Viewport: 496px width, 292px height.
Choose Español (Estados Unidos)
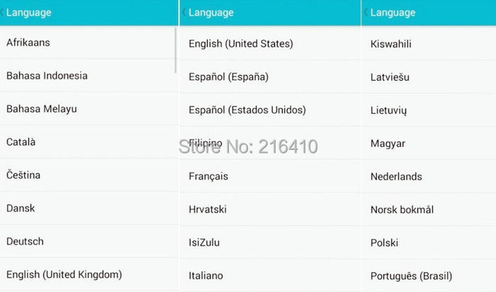(247, 110)
